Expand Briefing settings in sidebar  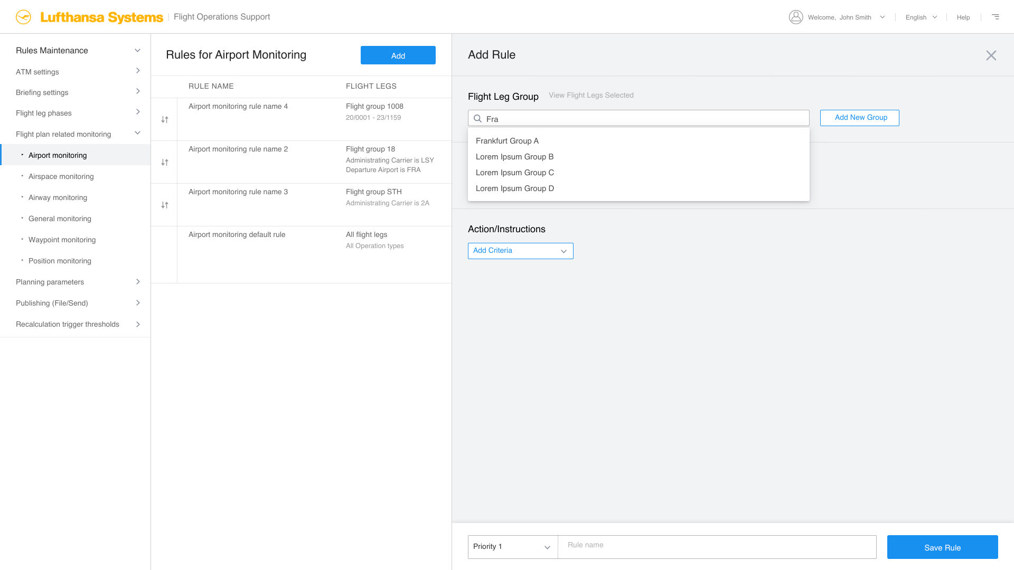click(138, 91)
